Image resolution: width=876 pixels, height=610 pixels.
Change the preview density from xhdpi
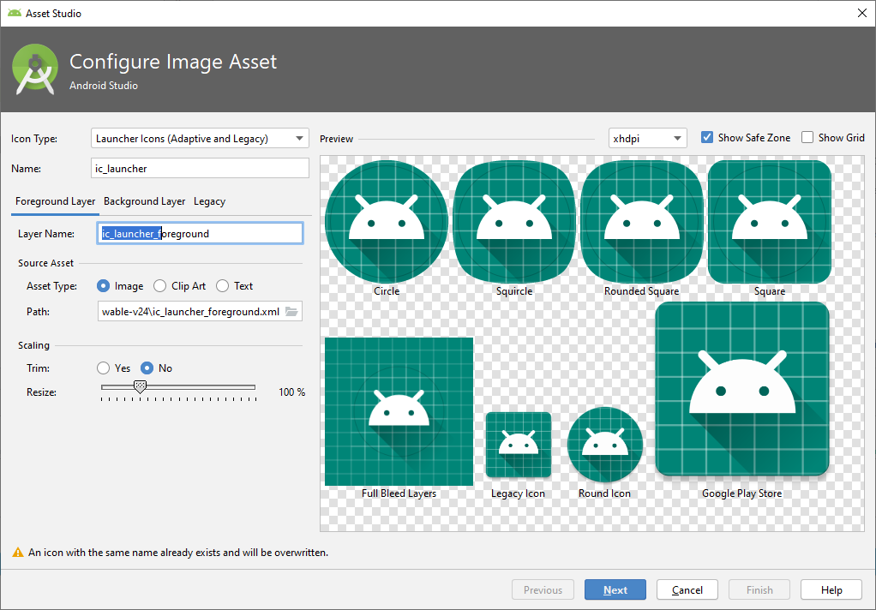(647, 137)
